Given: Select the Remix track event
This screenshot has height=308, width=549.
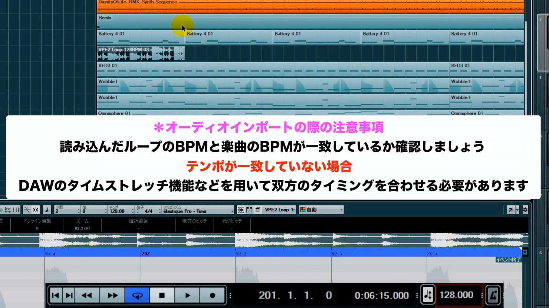Looking at the screenshot, I should click(310, 22).
